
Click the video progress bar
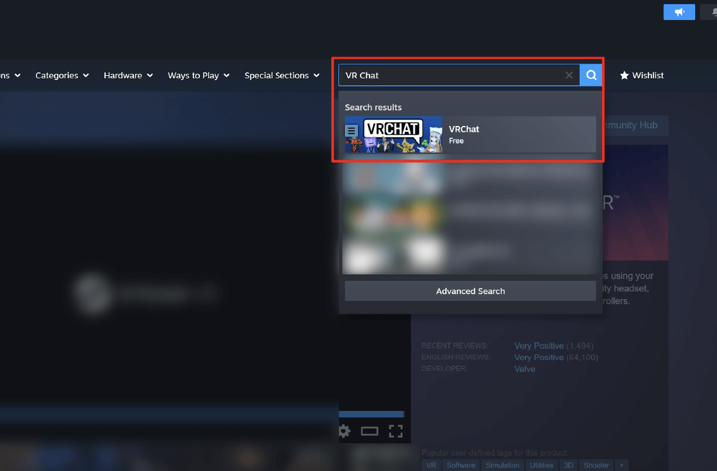coord(371,414)
